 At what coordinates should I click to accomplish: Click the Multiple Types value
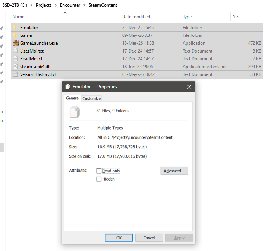[110, 128]
